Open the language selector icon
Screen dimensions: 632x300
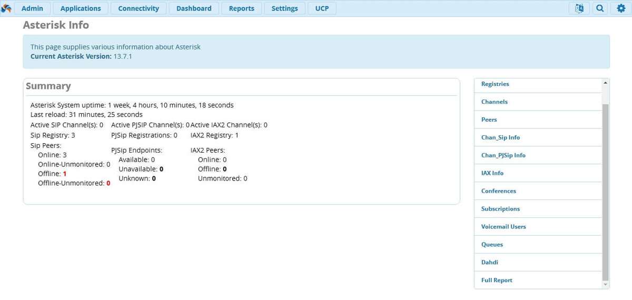point(579,8)
